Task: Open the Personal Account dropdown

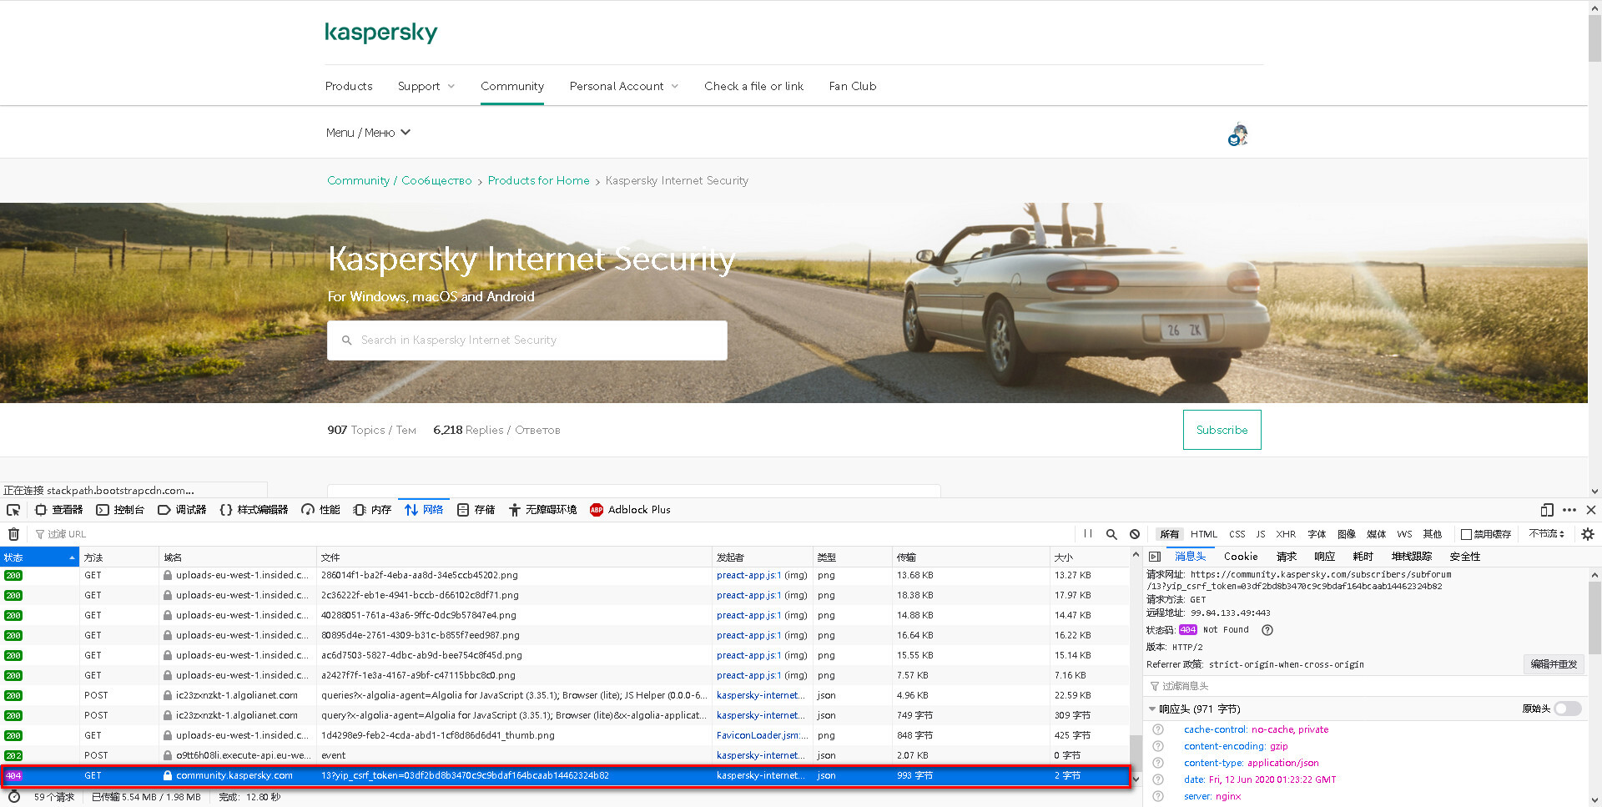Action: tap(624, 86)
